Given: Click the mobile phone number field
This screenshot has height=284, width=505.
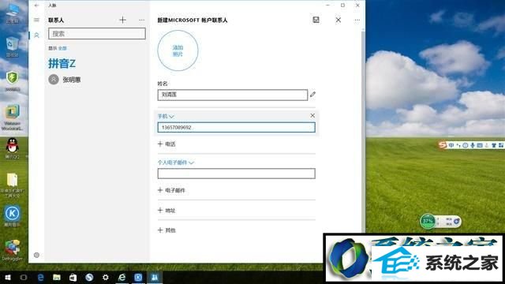Looking at the screenshot, I should coord(237,127).
